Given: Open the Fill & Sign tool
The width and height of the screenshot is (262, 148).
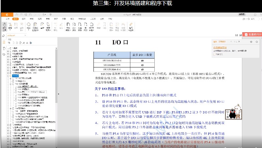Looking at the screenshot, I should click(131, 27).
